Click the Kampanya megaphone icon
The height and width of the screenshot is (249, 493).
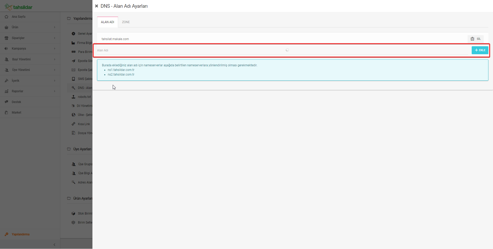point(6,49)
